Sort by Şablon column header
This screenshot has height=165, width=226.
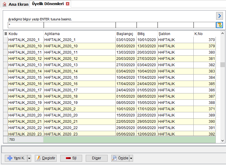pyautogui.click(x=176, y=34)
